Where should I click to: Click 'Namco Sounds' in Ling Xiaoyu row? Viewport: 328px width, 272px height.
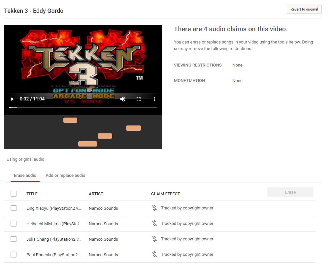103,208
